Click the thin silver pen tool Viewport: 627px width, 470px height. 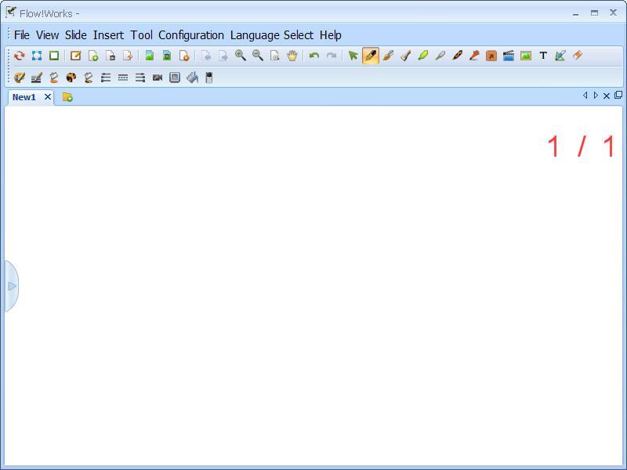[x=440, y=56]
